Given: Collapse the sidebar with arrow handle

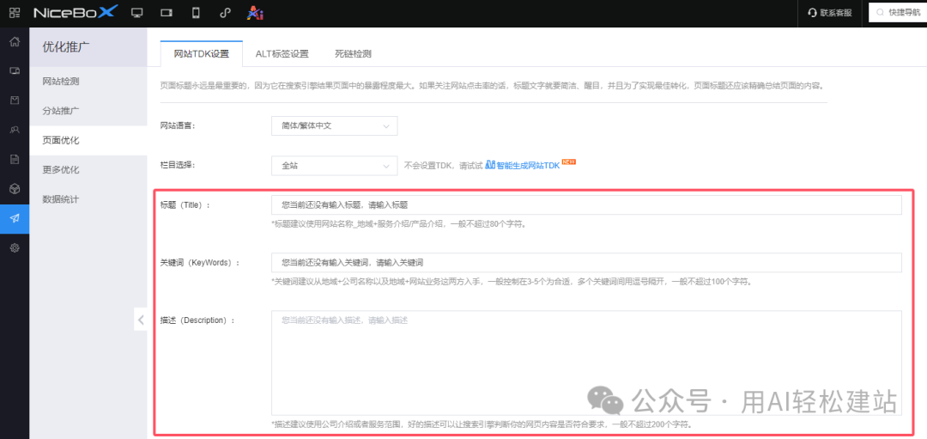Looking at the screenshot, I should click(141, 320).
